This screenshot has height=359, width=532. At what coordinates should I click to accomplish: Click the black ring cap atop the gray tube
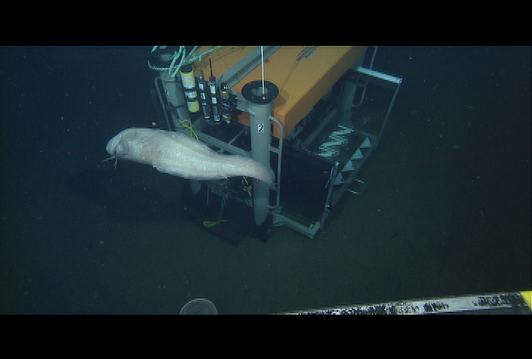pos(260,92)
